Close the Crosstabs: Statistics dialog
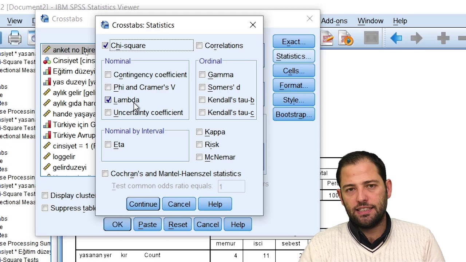The width and height of the screenshot is (466, 262). (253, 25)
